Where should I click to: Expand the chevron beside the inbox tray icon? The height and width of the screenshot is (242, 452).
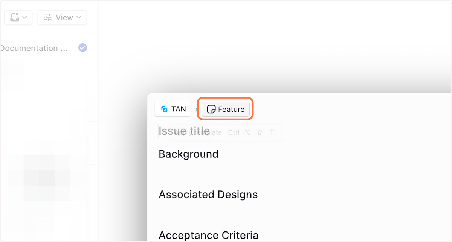[25, 17]
